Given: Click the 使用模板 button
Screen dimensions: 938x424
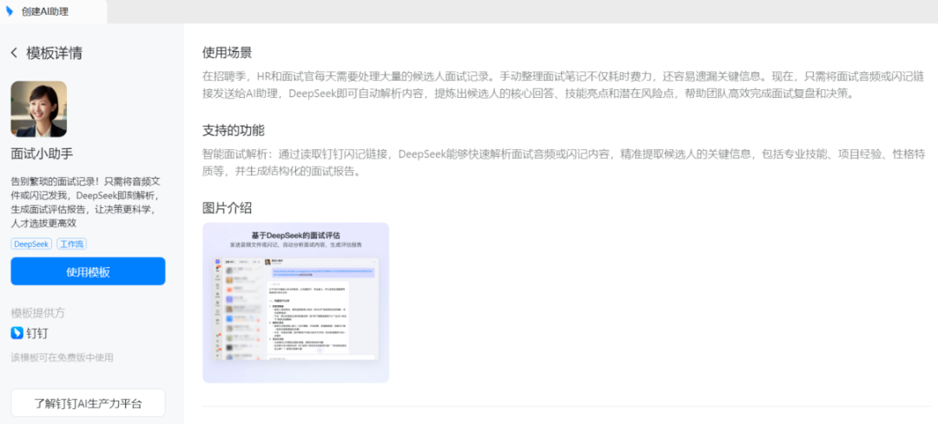Looking at the screenshot, I should point(88,271).
